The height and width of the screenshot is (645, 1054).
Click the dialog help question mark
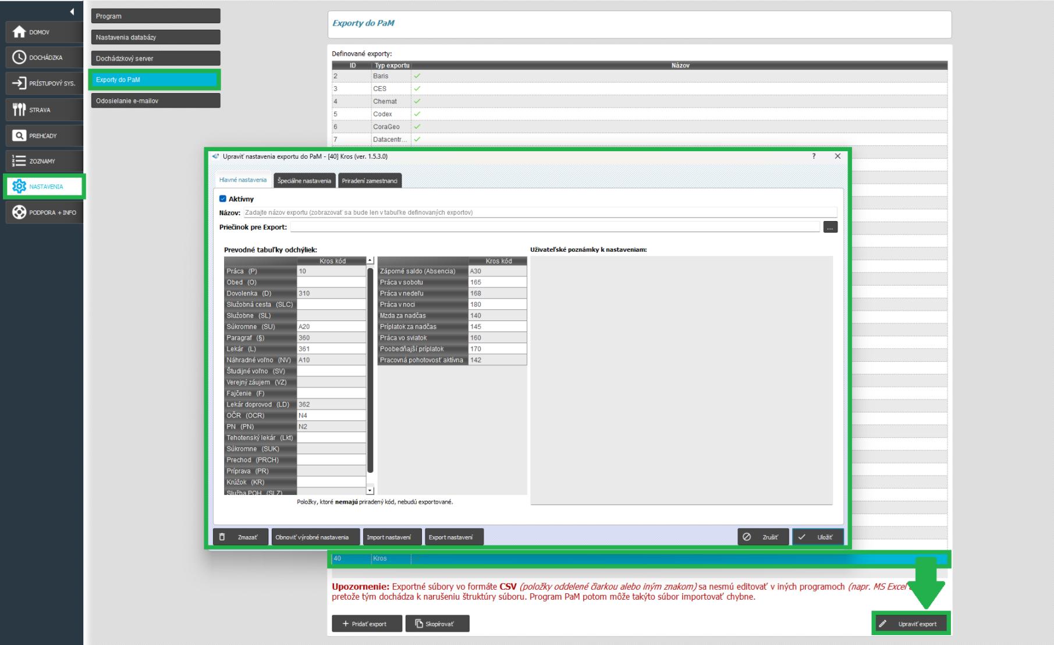pos(814,156)
